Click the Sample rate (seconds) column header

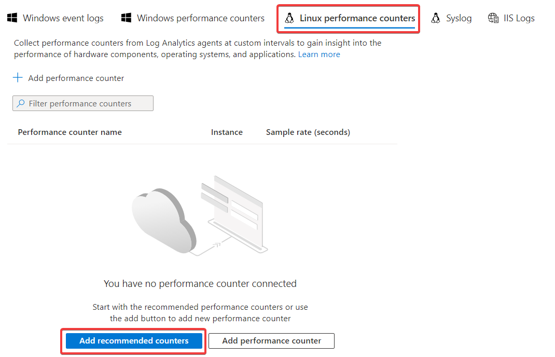308,132
